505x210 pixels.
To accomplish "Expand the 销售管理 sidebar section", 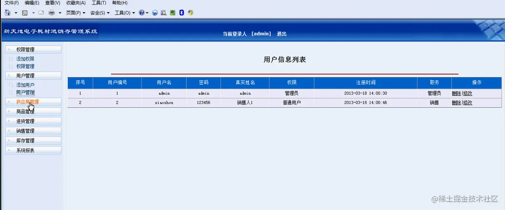I will point(33,131).
